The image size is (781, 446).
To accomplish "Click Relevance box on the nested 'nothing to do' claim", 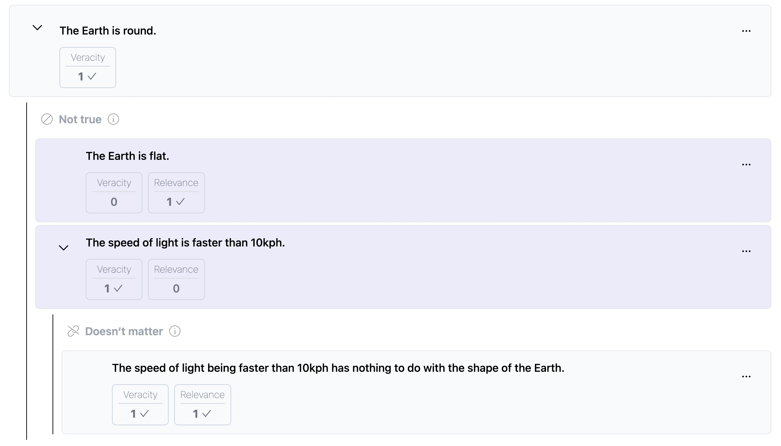I will [203, 405].
